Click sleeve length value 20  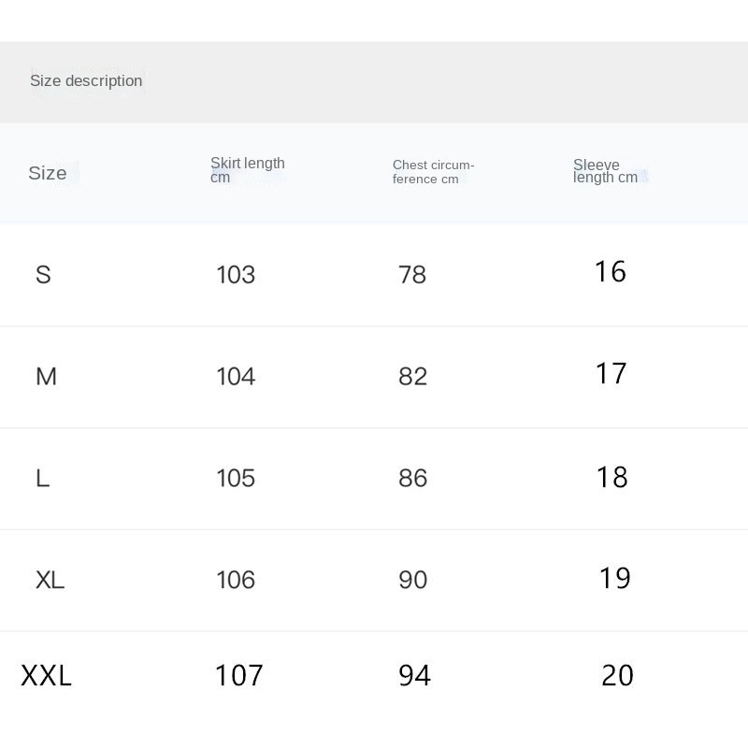pyautogui.click(x=617, y=675)
